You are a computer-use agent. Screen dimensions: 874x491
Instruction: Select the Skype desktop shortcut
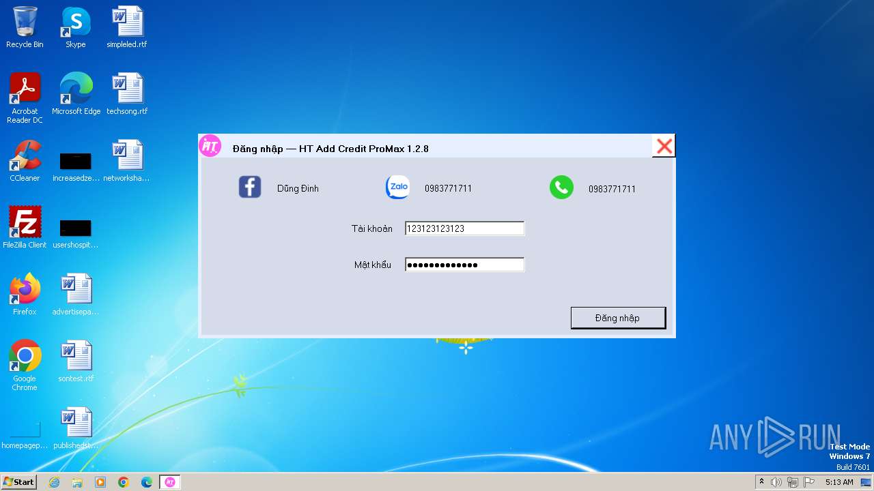pos(75,27)
